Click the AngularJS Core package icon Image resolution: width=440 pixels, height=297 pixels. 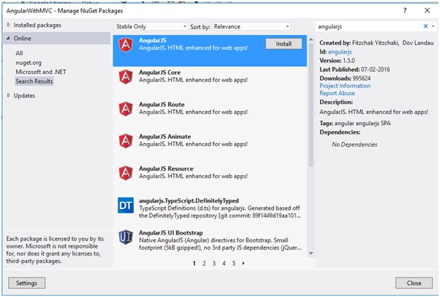coord(126,77)
